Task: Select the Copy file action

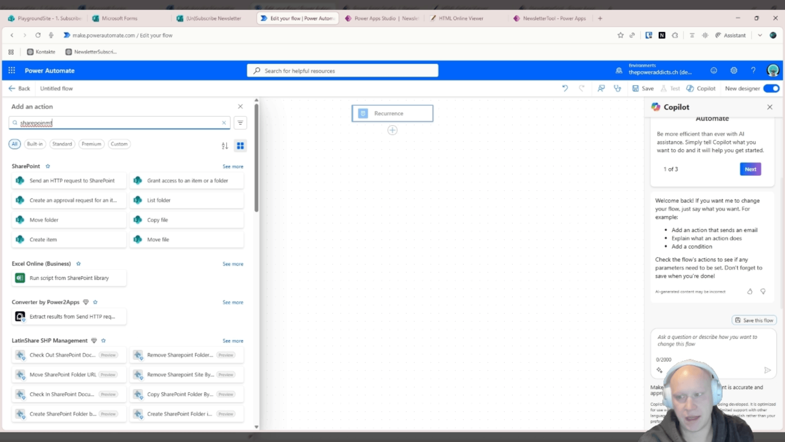Action: coord(186,220)
